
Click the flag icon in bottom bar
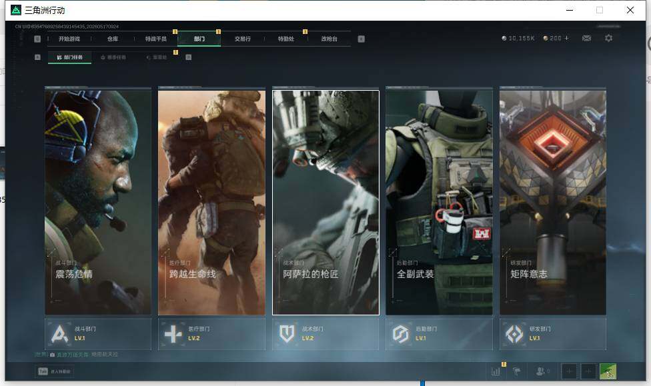coord(517,371)
